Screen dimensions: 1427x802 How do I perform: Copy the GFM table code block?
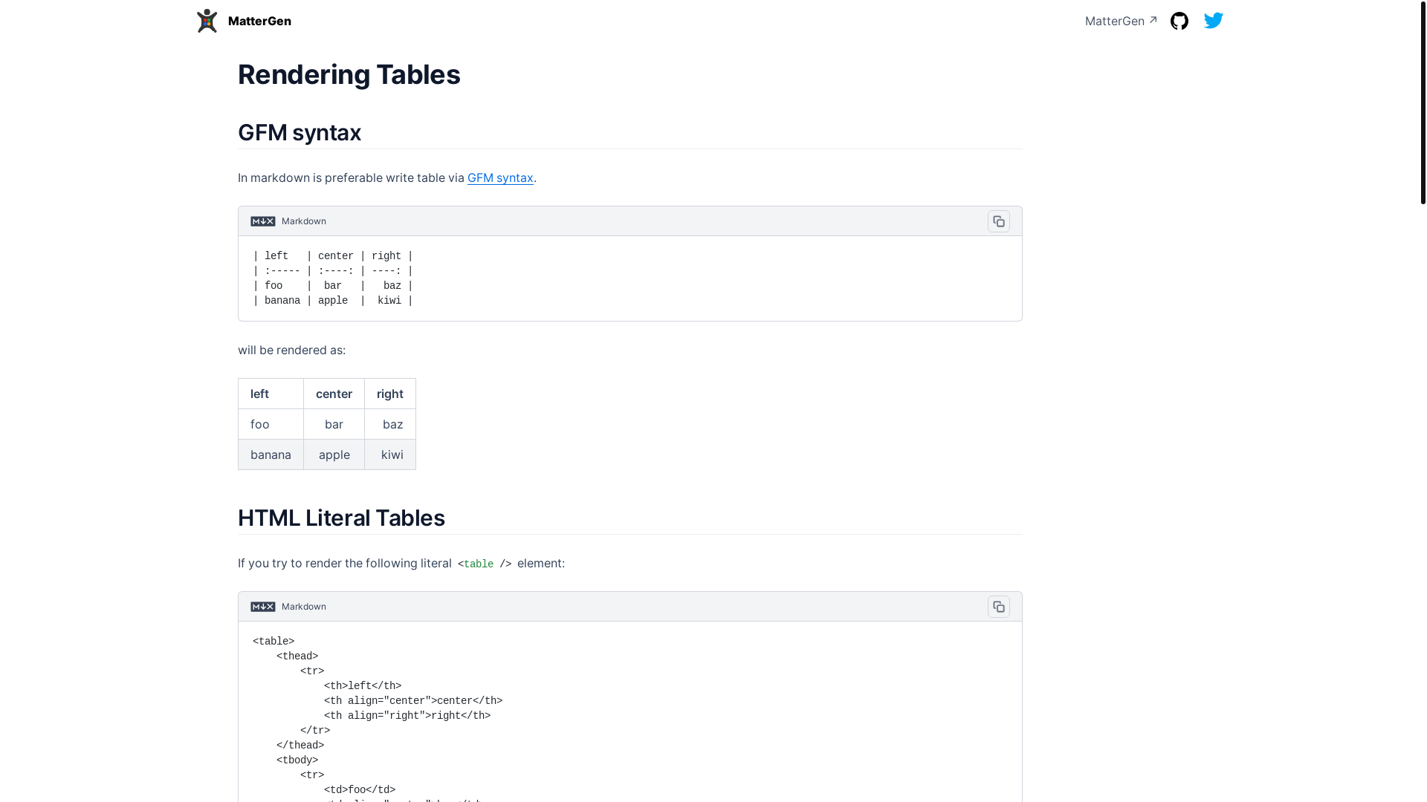coord(999,221)
